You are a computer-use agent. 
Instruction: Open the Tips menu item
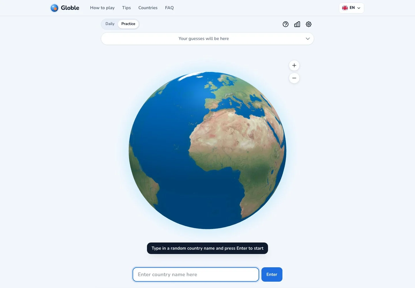tap(127, 8)
